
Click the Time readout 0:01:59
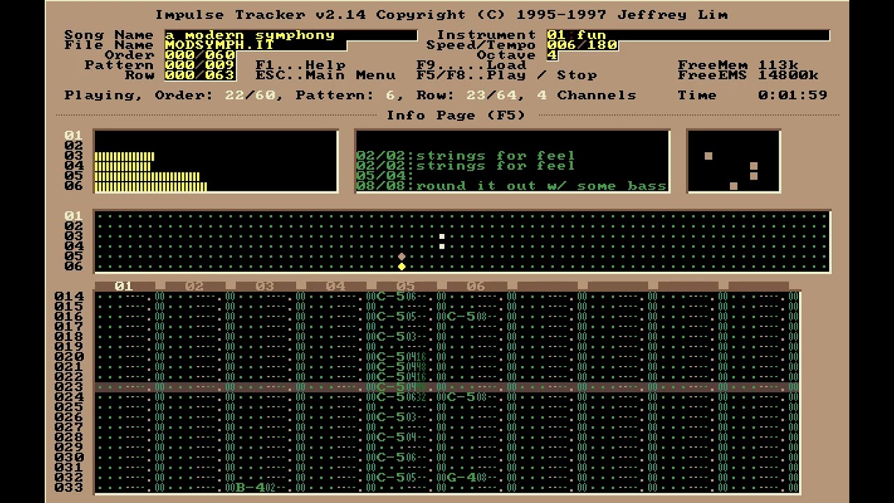[793, 95]
